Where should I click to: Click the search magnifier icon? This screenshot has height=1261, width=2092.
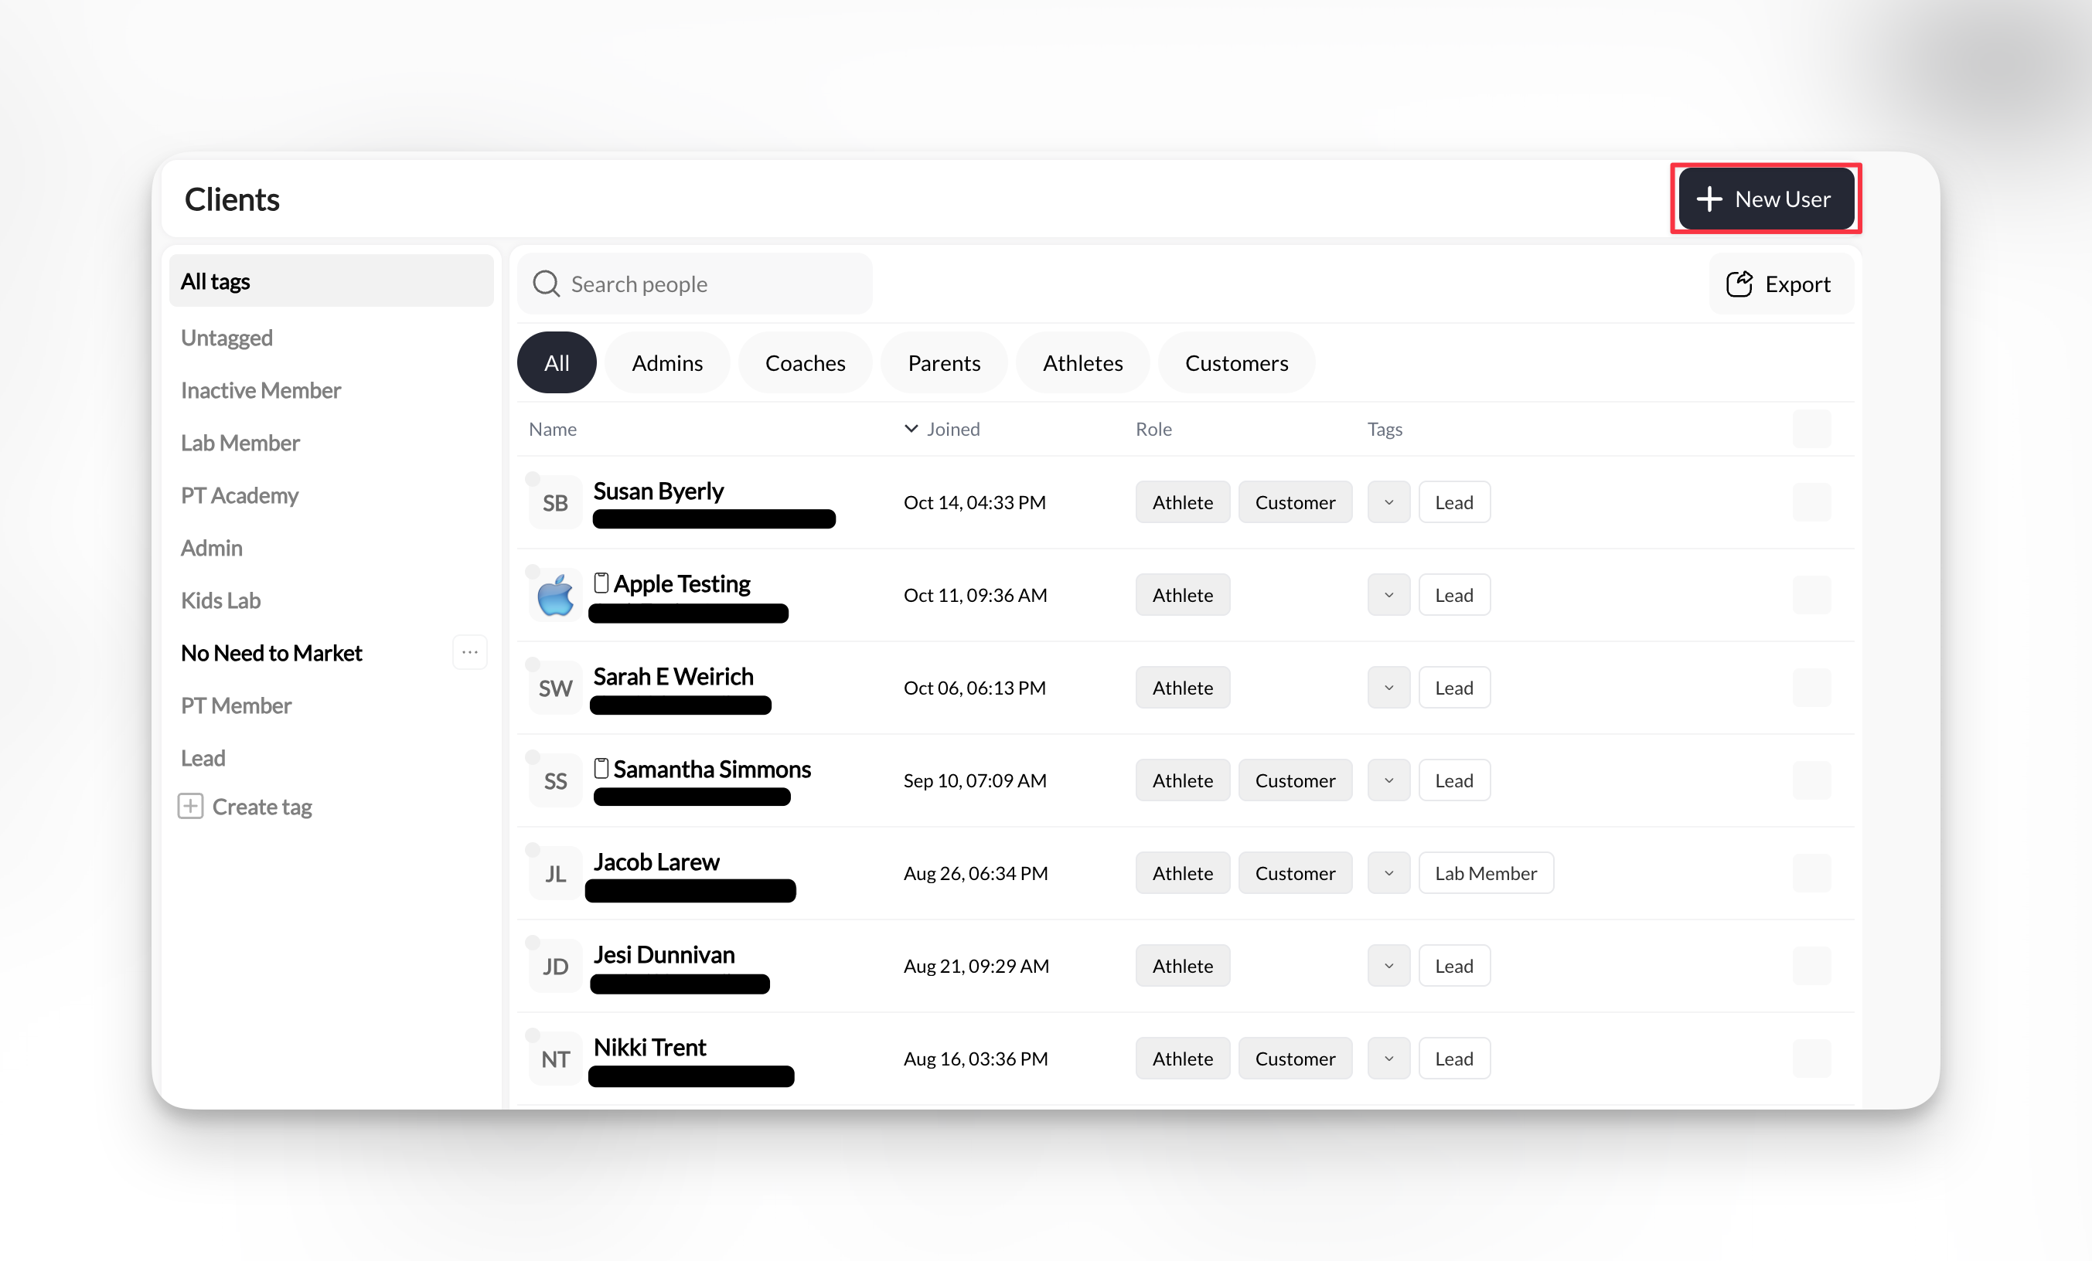(546, 284)
